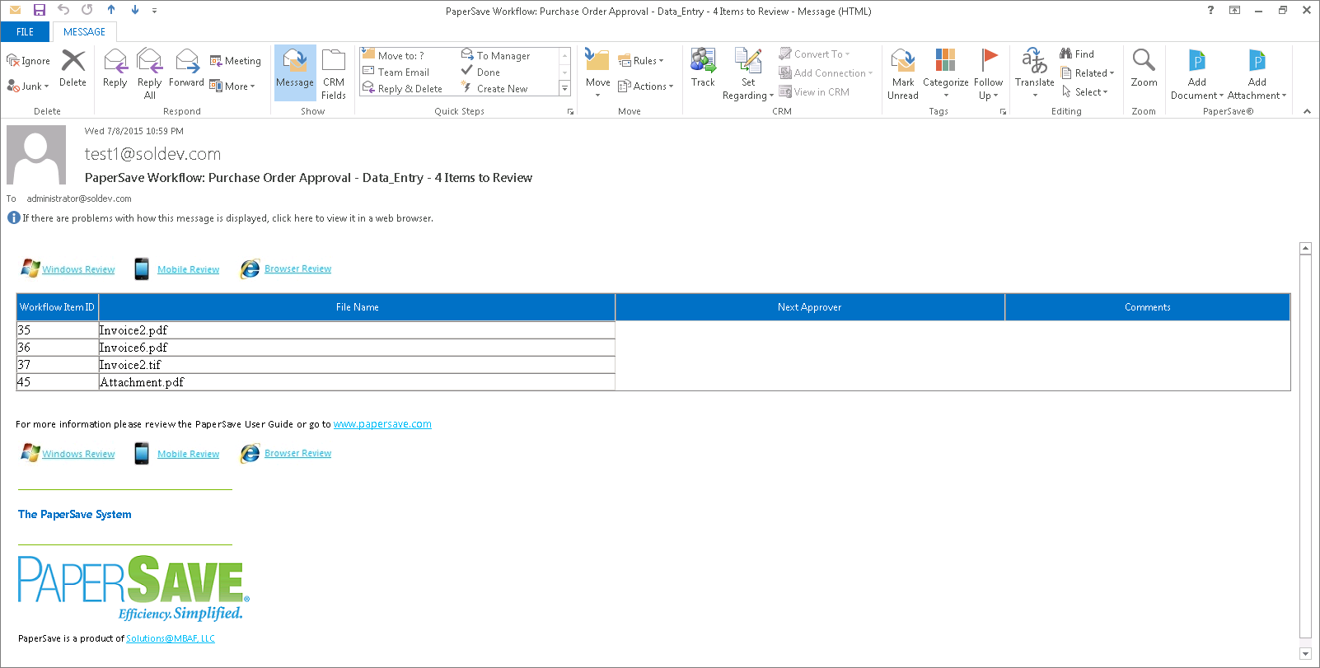Click the sender address test1@soldev.com

(152, 154)
